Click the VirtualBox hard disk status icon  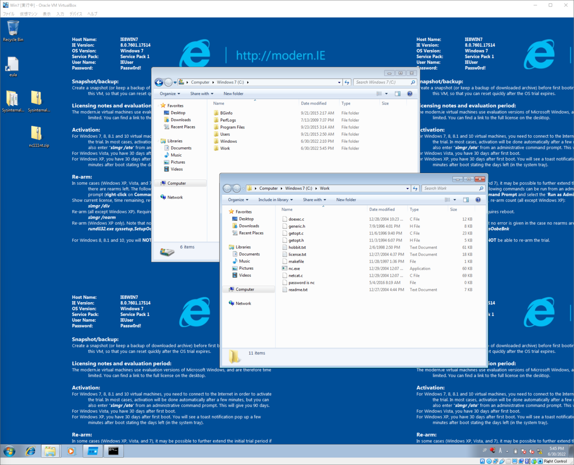[483, 461]
